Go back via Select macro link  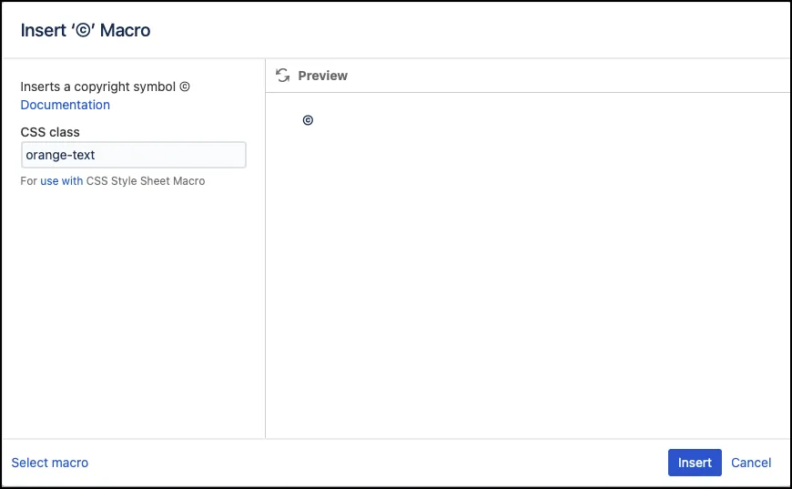click(49, 463)
